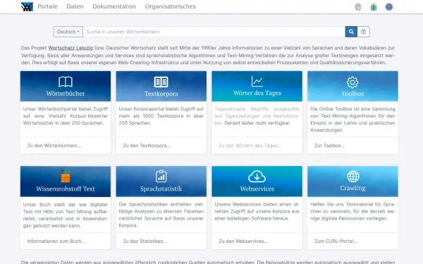The image size is (423, 264).
Task: Focus the dictionary search input field
Action: 214,32
